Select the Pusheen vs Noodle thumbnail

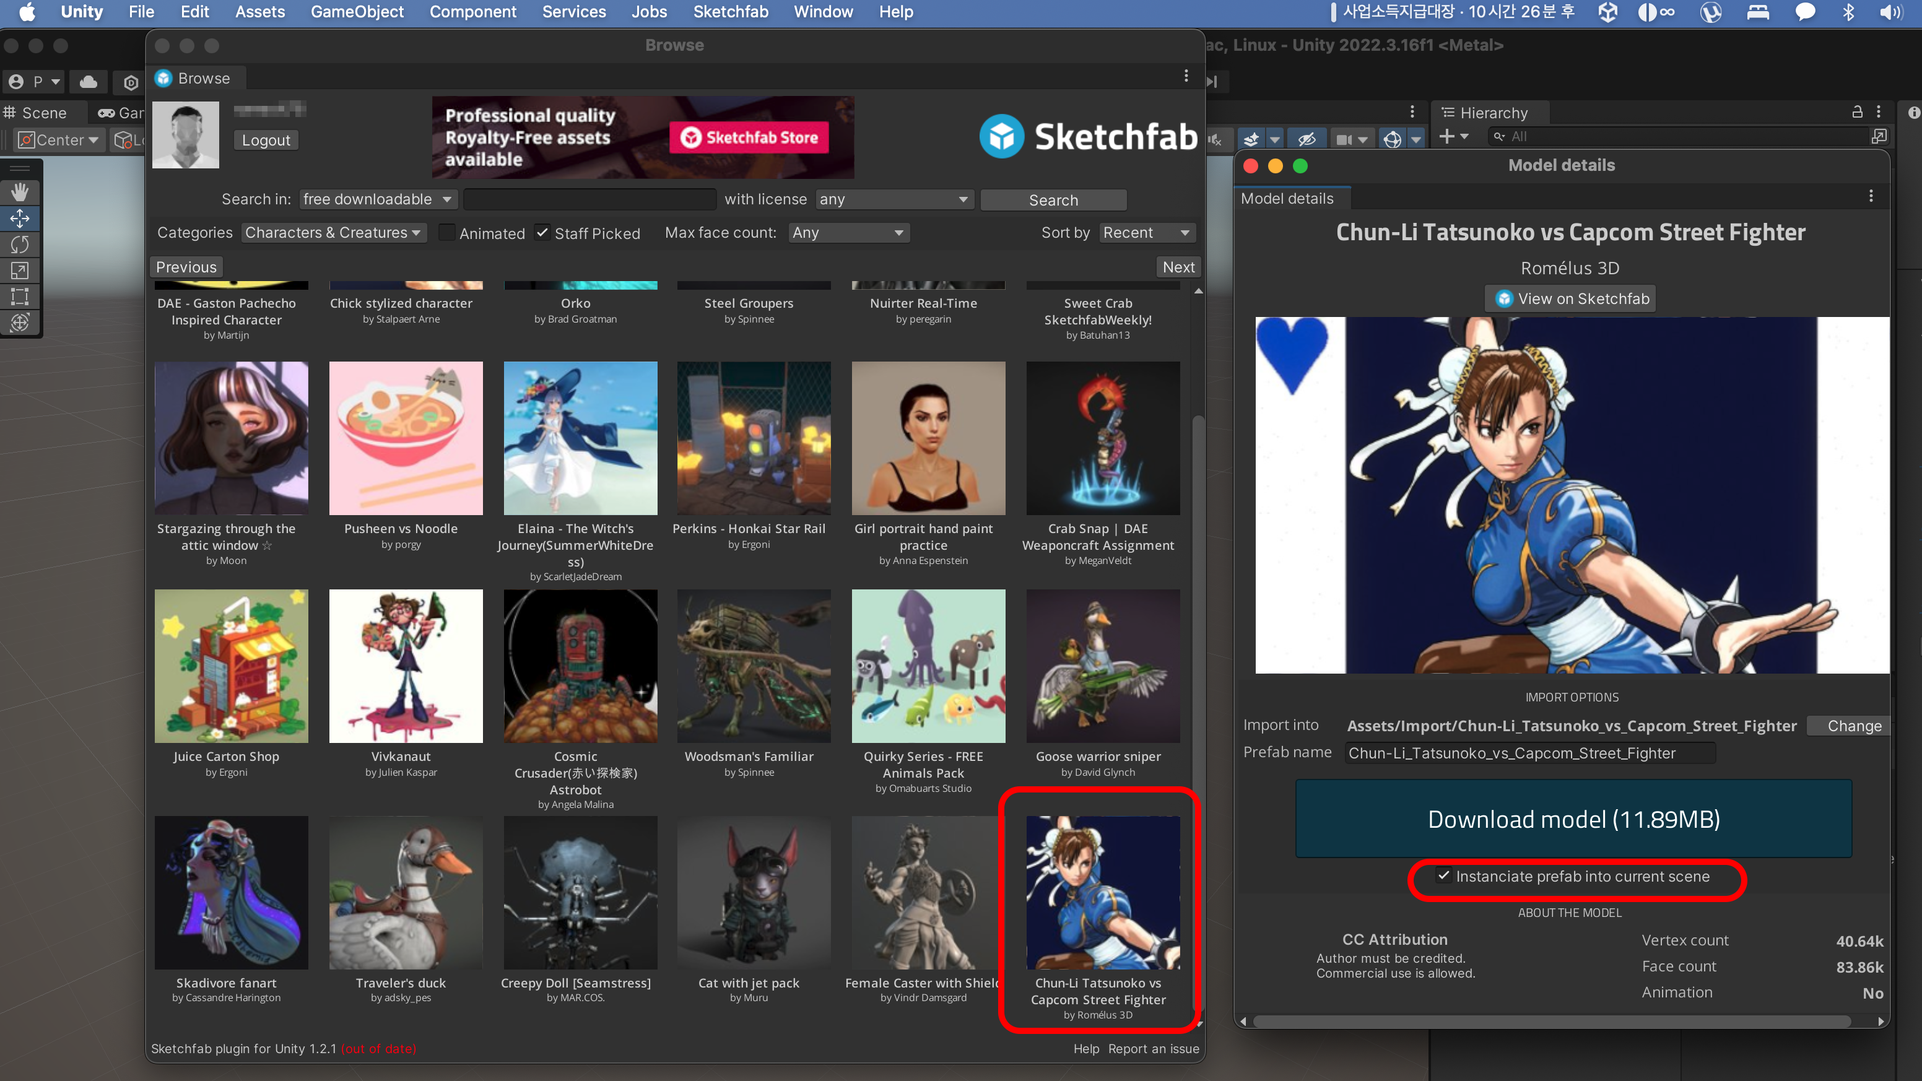405,438
